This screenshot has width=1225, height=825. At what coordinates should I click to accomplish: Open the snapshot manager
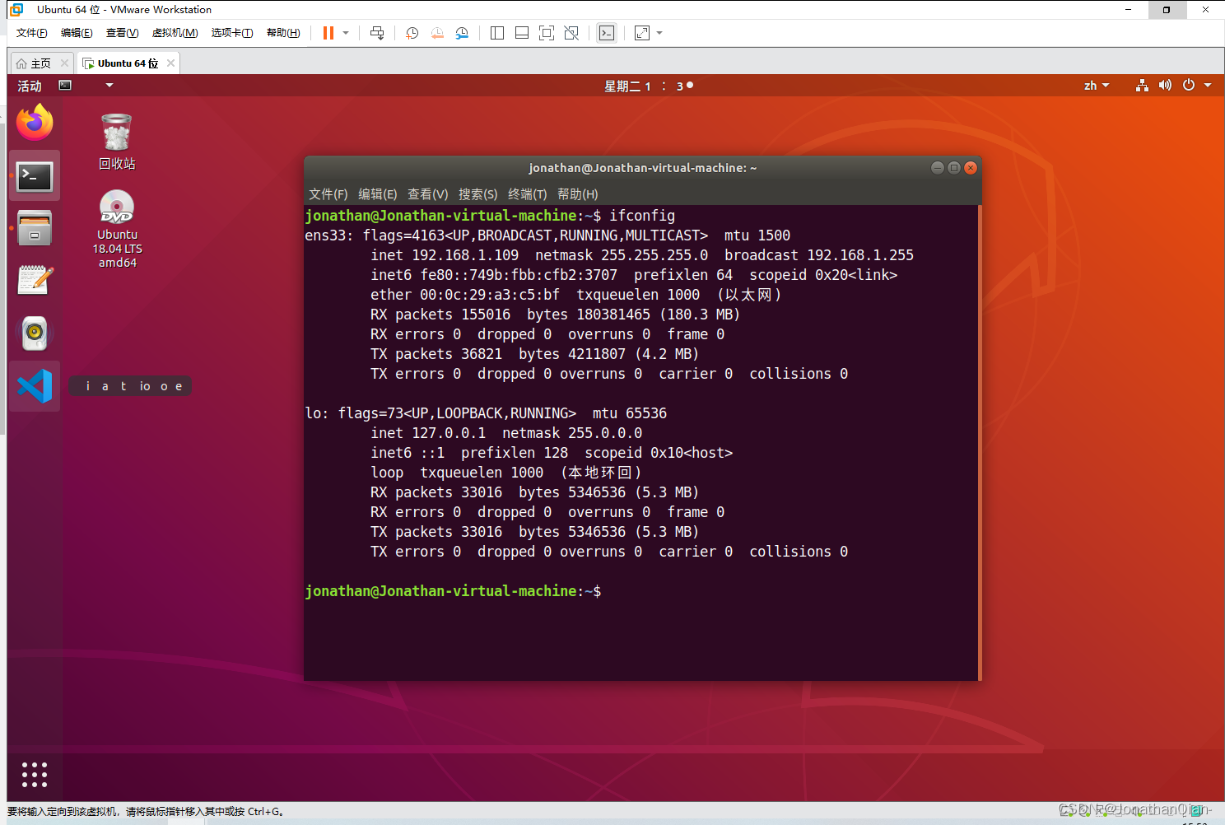coord(462,33)
